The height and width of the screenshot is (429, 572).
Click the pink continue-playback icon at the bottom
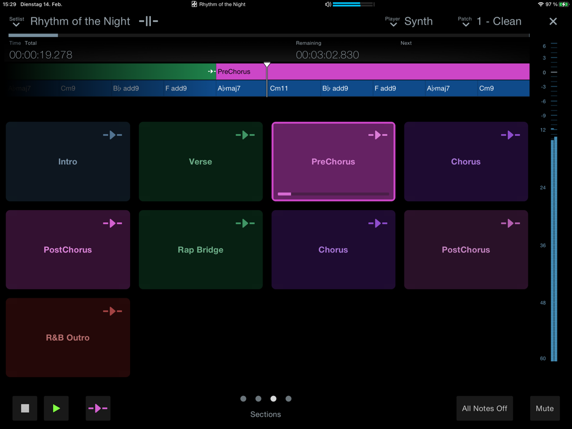coord(98,408)
